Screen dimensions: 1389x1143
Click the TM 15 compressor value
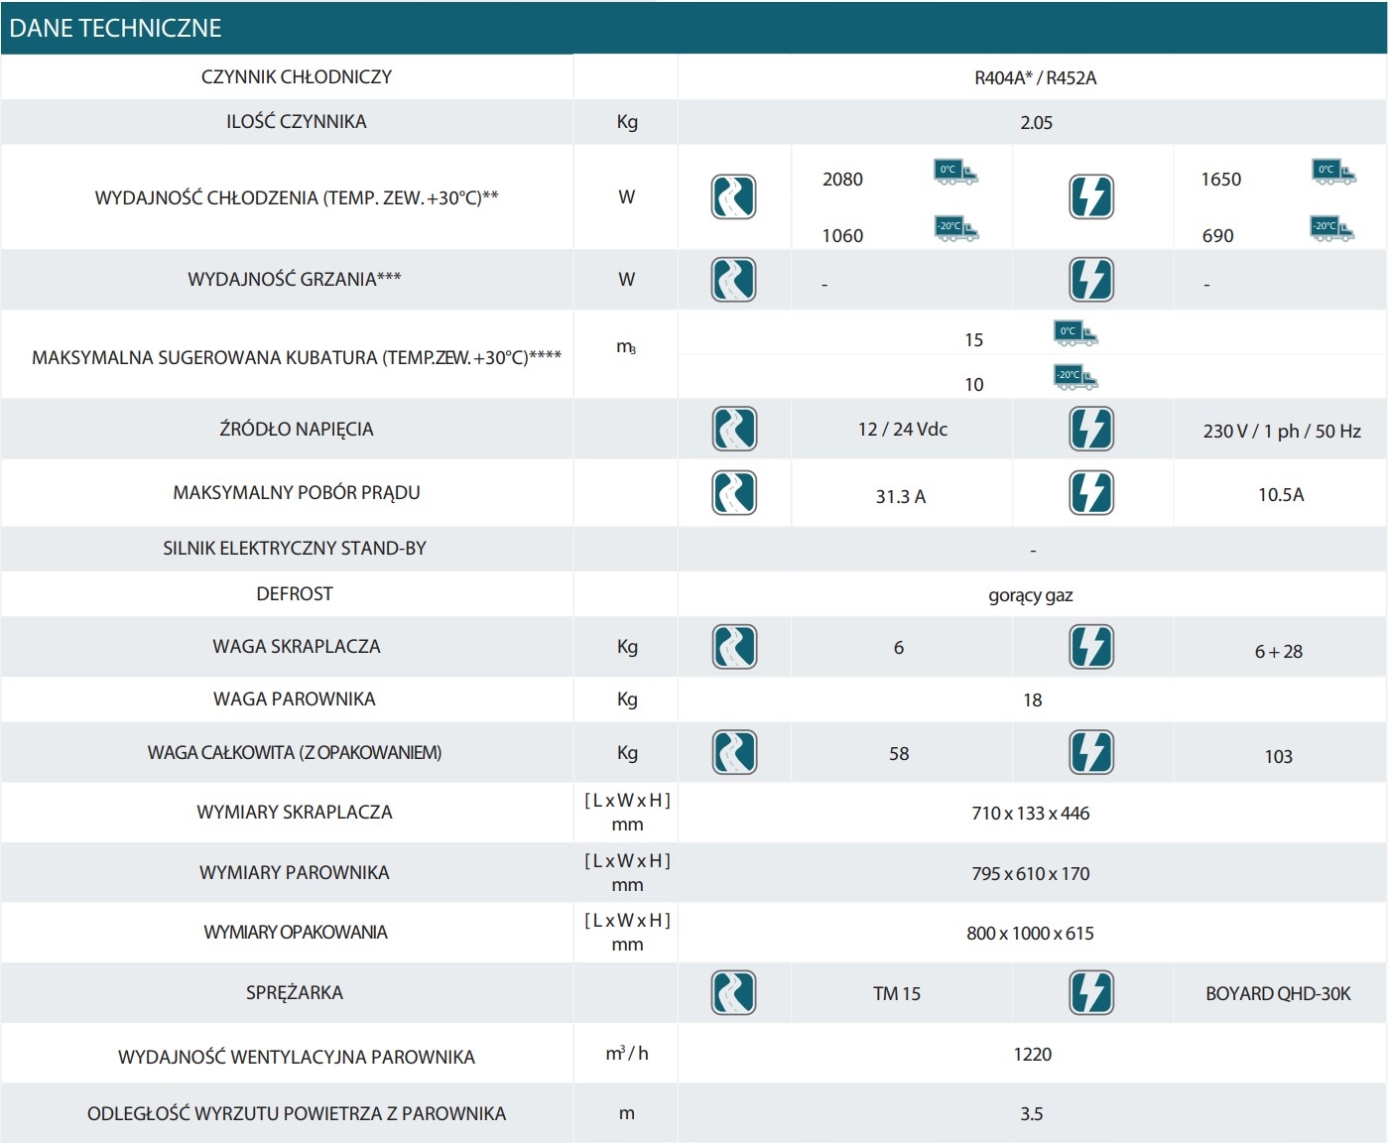[897, 994]
